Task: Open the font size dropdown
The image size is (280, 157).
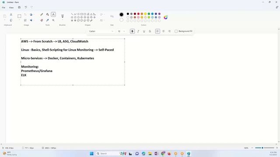Action: 121,31
